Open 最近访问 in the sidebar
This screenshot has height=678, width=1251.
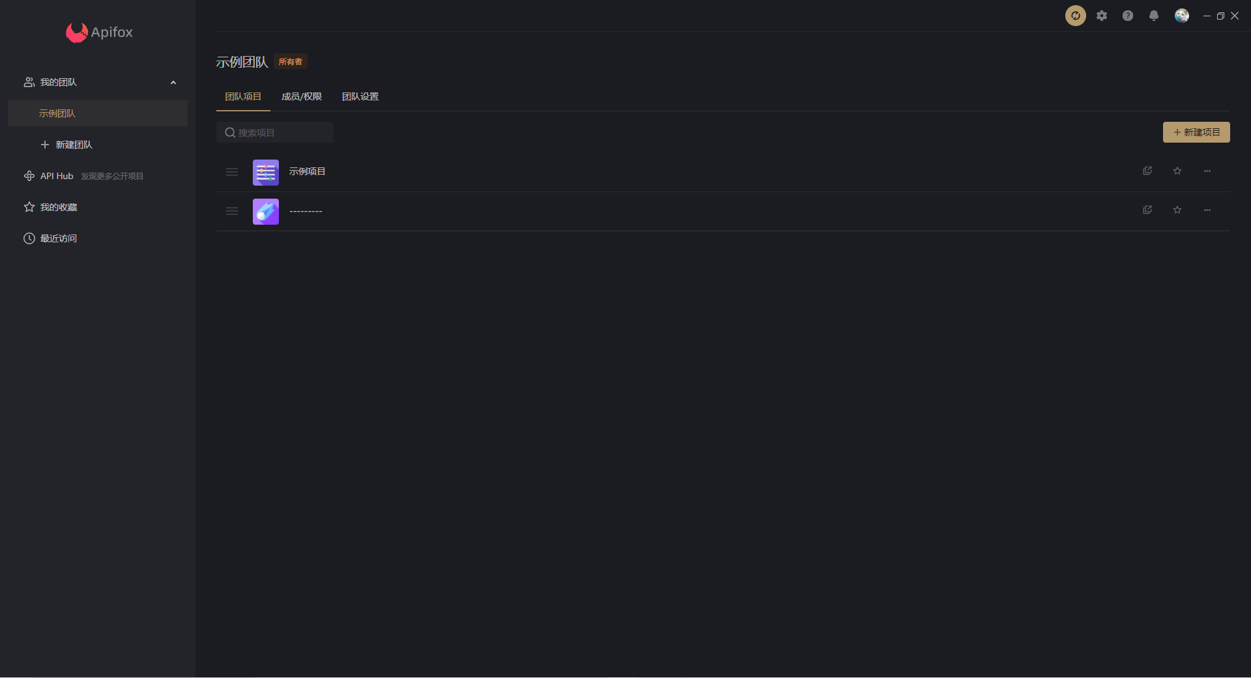57,238
